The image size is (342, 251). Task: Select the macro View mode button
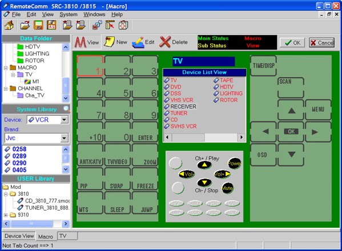(87, 42)
